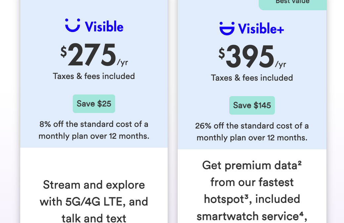The height and width of the screenshot is (223, 344).
Task: Click the Visible smiley logo icon
Action: tap(72, 26)
